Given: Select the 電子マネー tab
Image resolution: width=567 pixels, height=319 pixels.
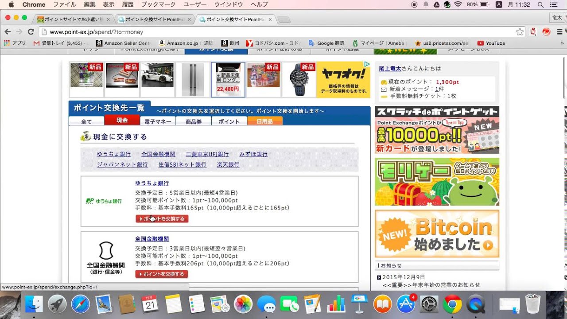Looking at the screenshot, I should 158,121.
